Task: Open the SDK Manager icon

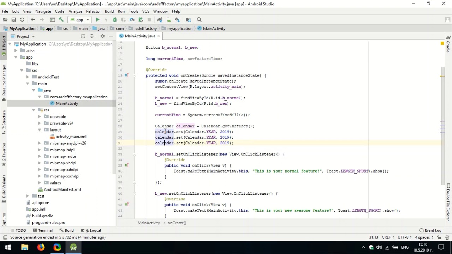Action: (177, 20)
